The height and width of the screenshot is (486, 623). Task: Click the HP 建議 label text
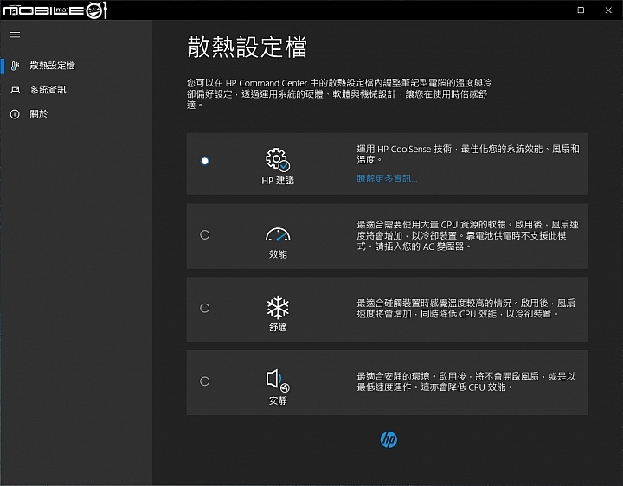278,181
